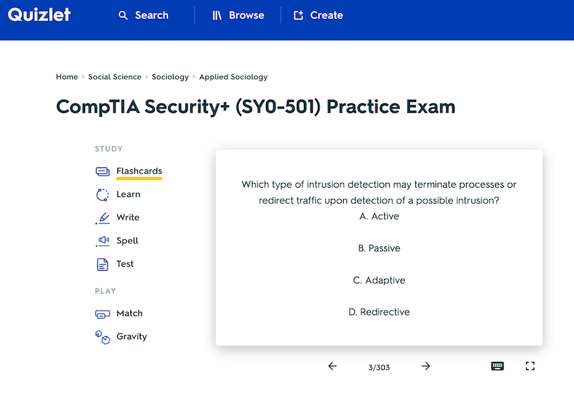This screenshot has width=574, height=399.
Task: Show keyboard shortcuts with keyboard icon
Action: [x=497, y=366]
